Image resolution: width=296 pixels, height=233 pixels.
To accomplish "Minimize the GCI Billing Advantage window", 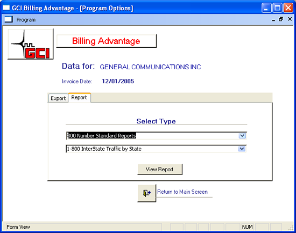I will coord(266,8).
